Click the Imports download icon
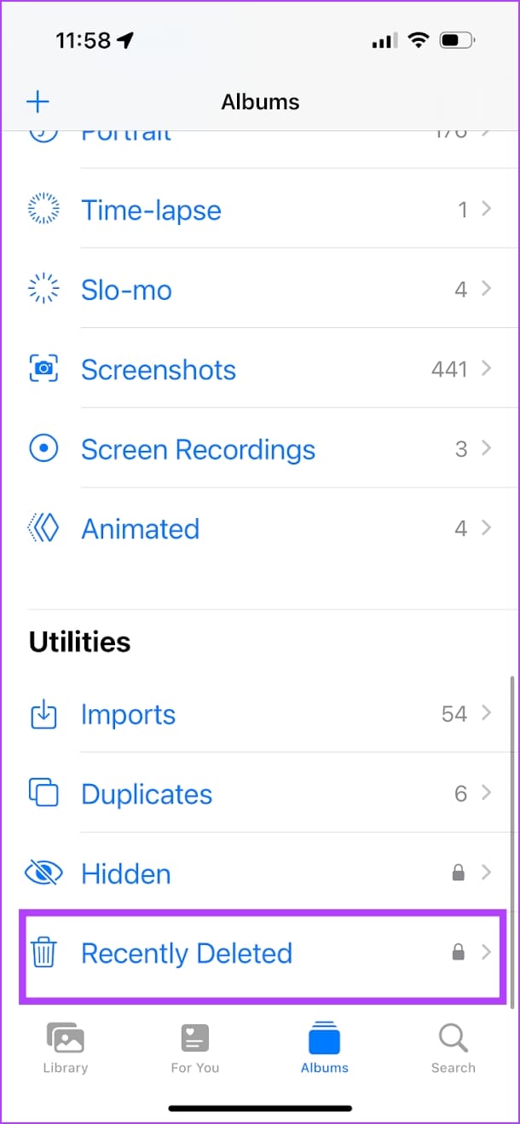The width and height of the screenshot is (520, 1124). [43, 713]
